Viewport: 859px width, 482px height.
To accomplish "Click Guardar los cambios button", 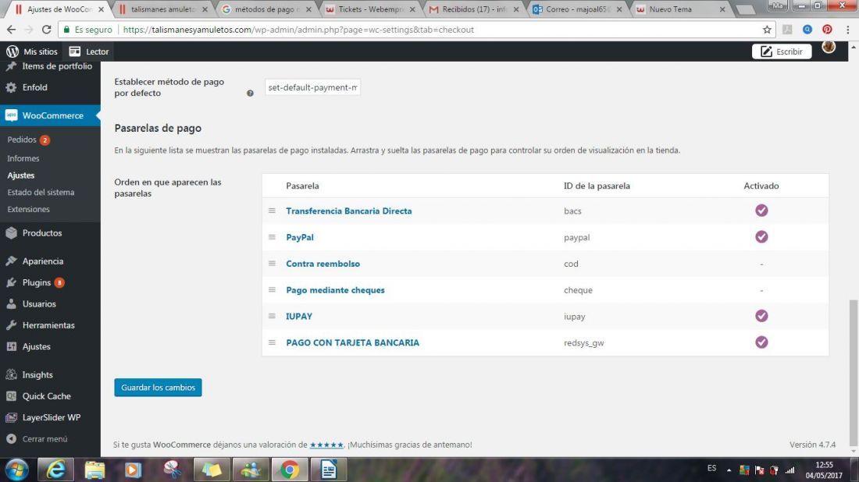I will (x=158, y=388).
